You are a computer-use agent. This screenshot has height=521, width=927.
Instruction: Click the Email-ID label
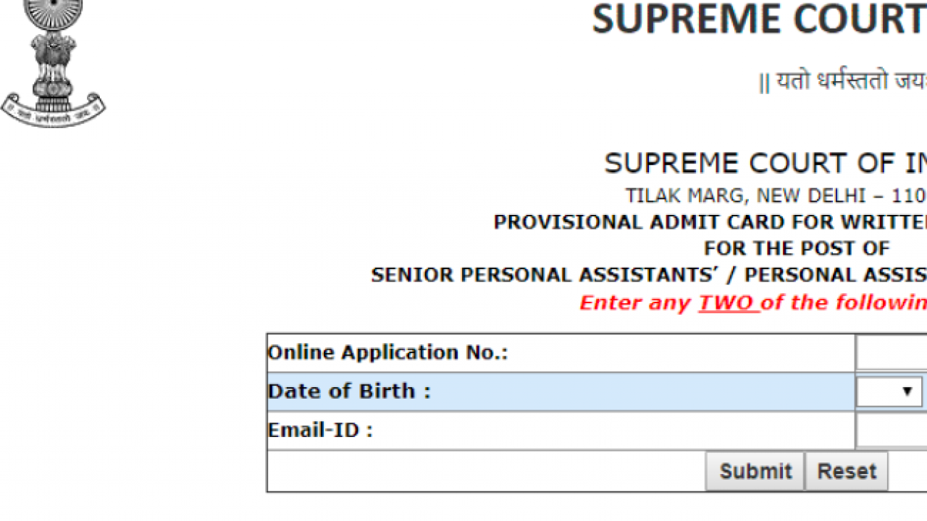(x=320, y=431)
